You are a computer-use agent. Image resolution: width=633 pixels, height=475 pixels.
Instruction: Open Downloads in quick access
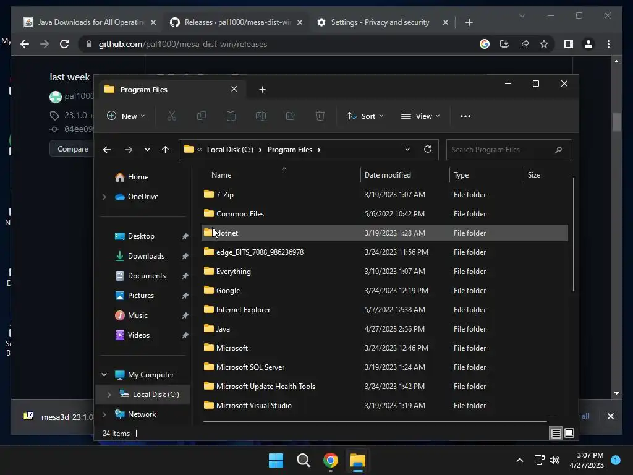[146, 256]
